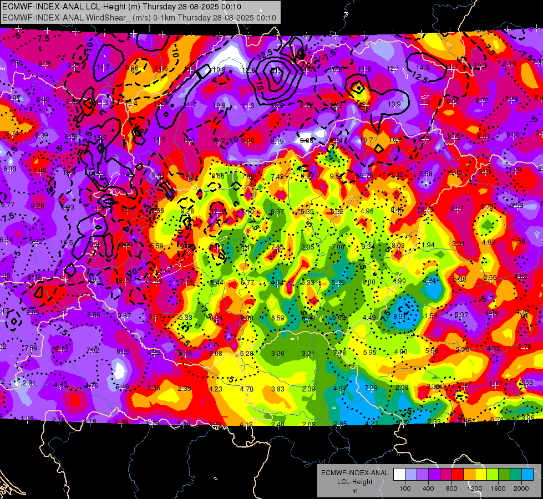543x499 pixels.
Task: Select the grid value 8.61
Action: [x=158, y=175]
